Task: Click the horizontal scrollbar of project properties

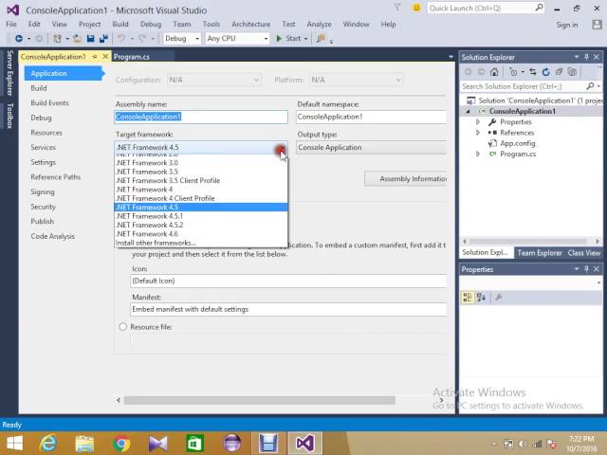Action: tap(259, 400)
